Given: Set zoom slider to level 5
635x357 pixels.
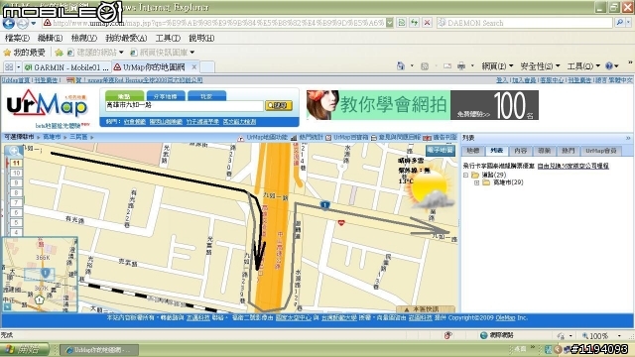Looking at the screenshot, I should pyautogui.click(x=16, y=222).
